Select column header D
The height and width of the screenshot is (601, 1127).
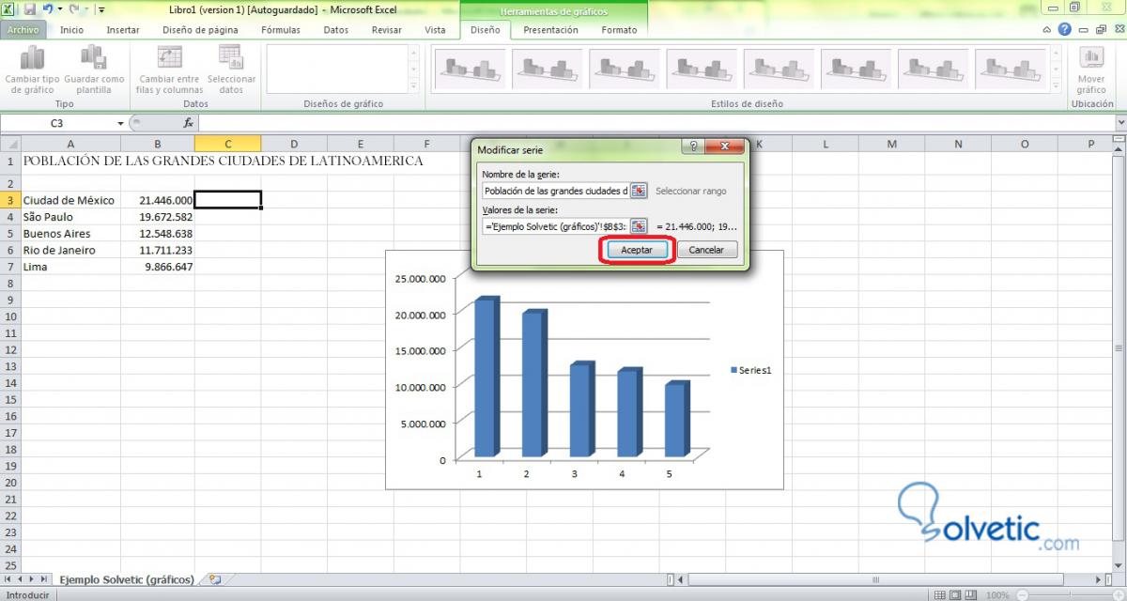(294, 144)
